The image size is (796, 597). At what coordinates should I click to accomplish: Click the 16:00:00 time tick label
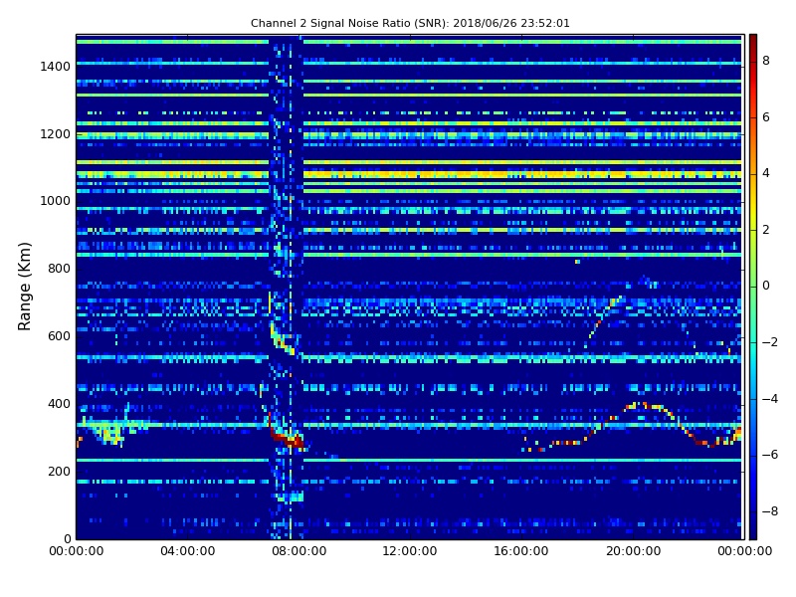tap(521, 551)
